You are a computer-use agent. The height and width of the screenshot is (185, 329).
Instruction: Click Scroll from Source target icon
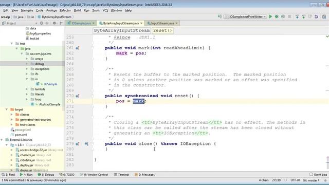[42, 23]
